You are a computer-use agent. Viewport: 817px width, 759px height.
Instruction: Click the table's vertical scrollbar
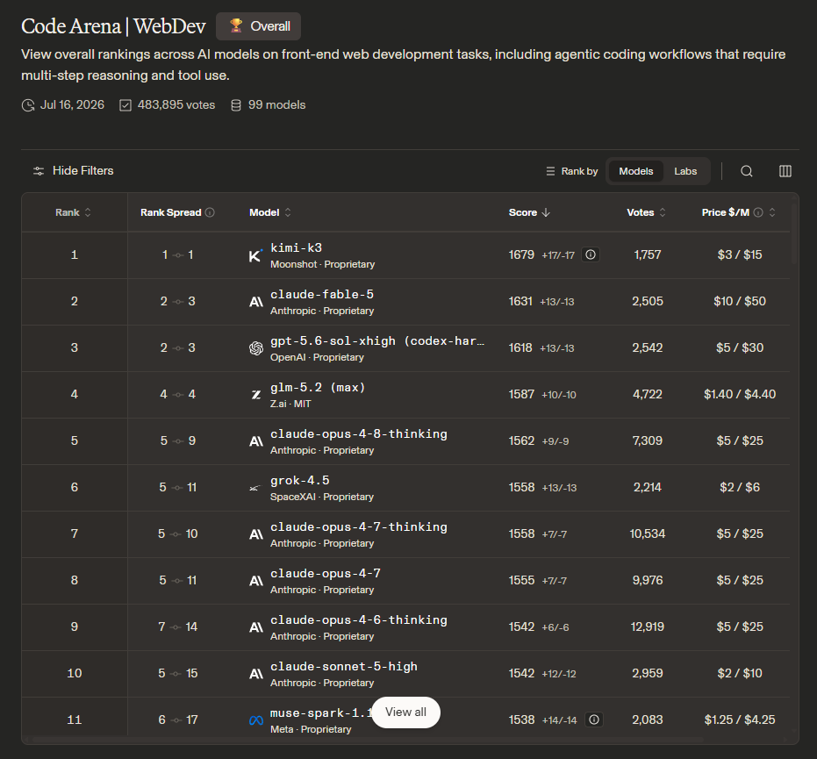click(x=794, y=233)
